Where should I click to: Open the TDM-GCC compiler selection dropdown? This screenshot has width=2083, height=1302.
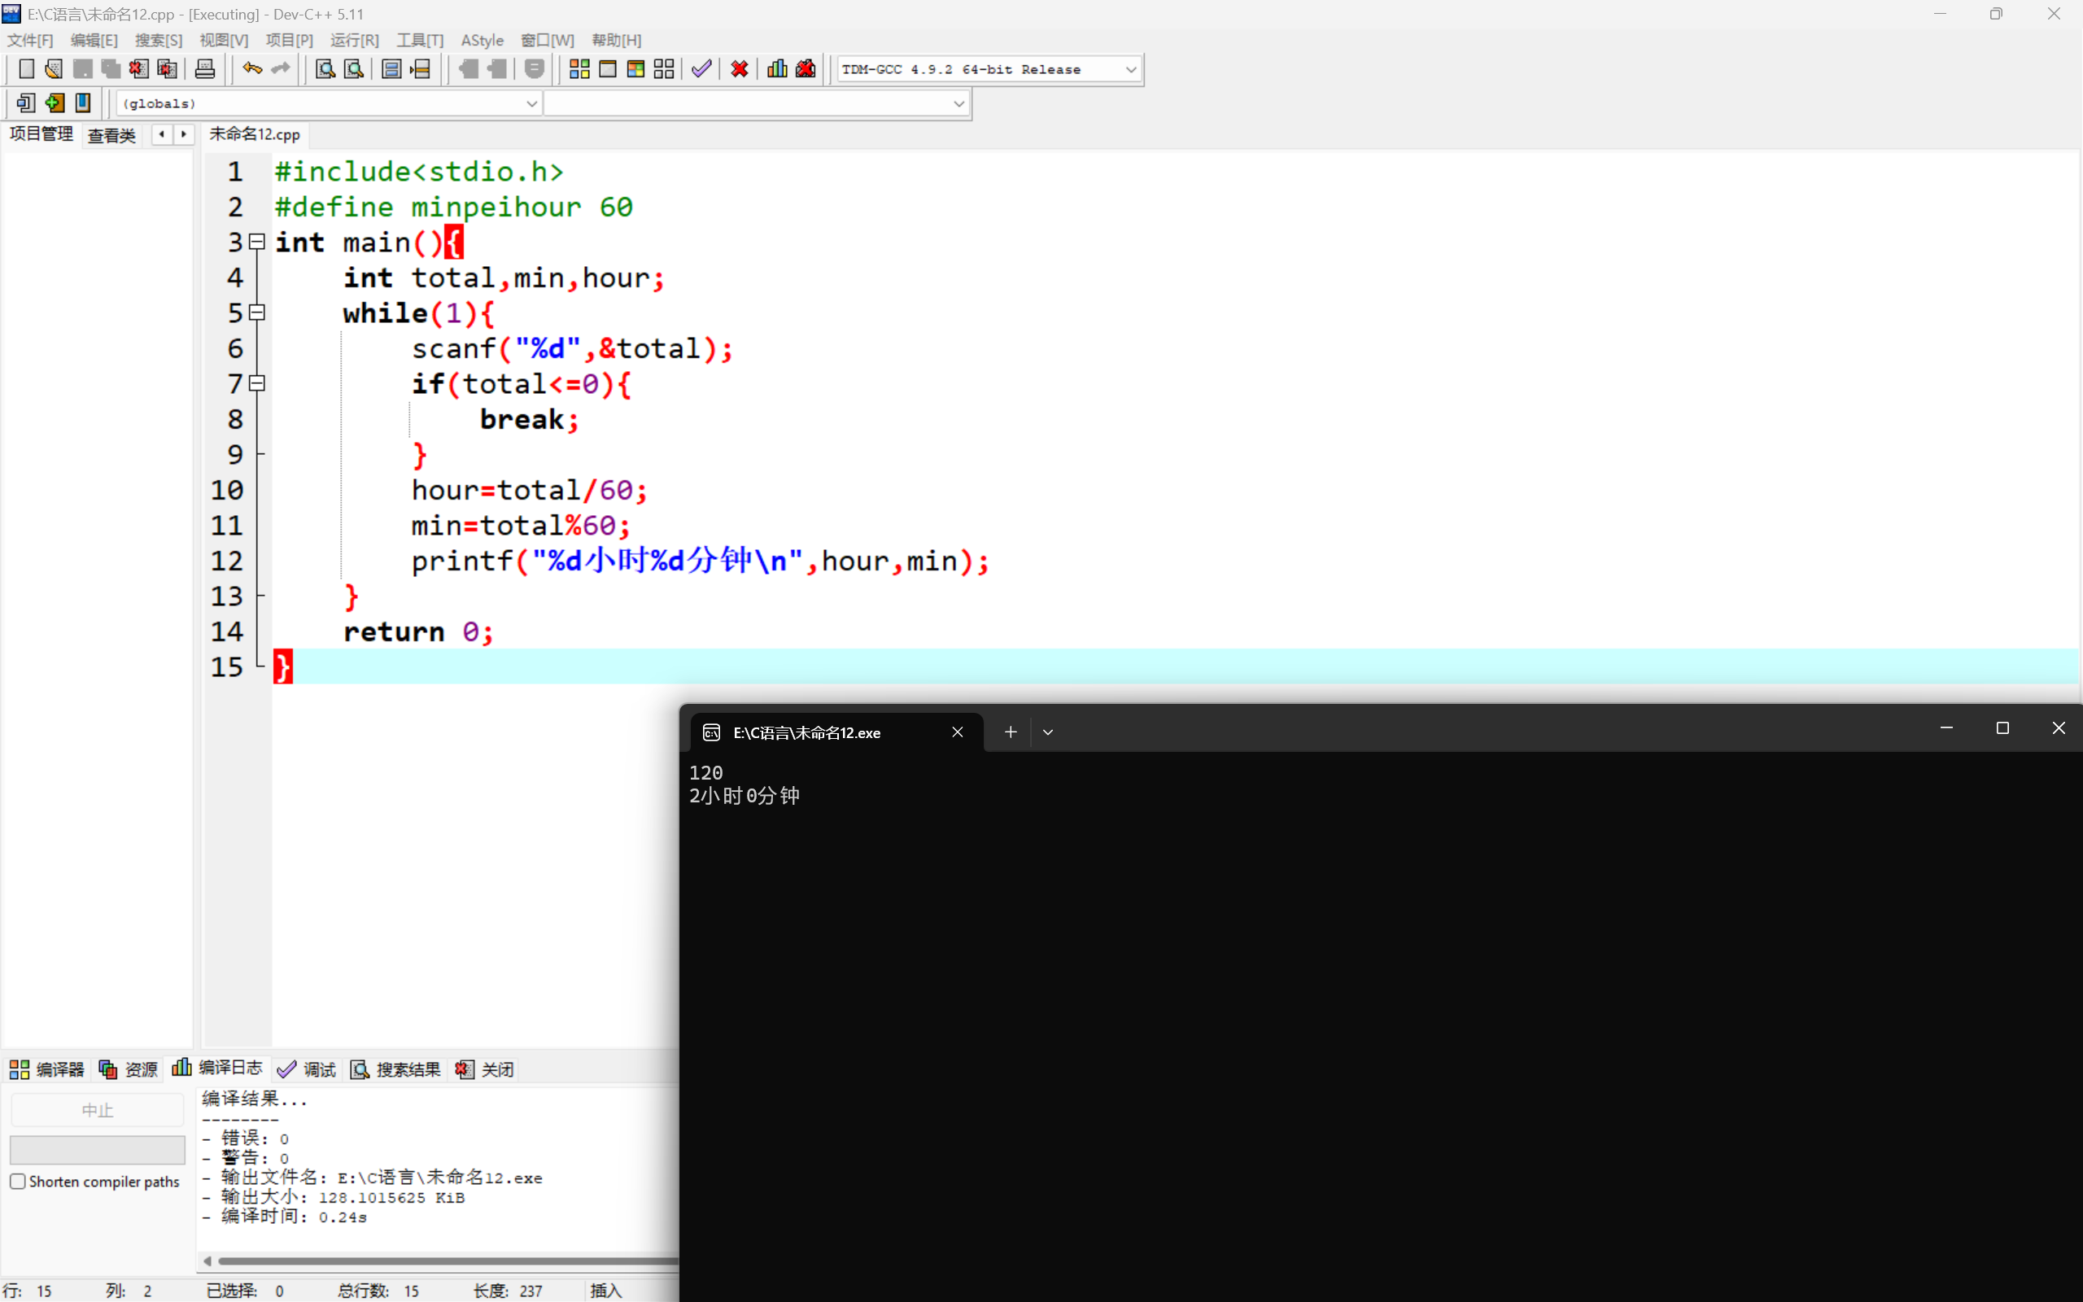coord(1130,70)
